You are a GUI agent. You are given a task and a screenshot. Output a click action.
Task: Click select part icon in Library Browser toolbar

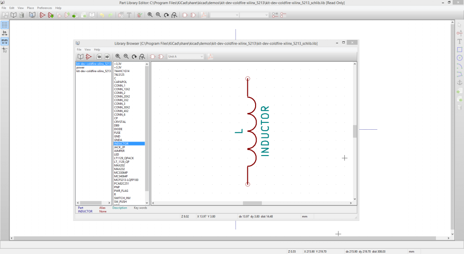coord(88,57)
